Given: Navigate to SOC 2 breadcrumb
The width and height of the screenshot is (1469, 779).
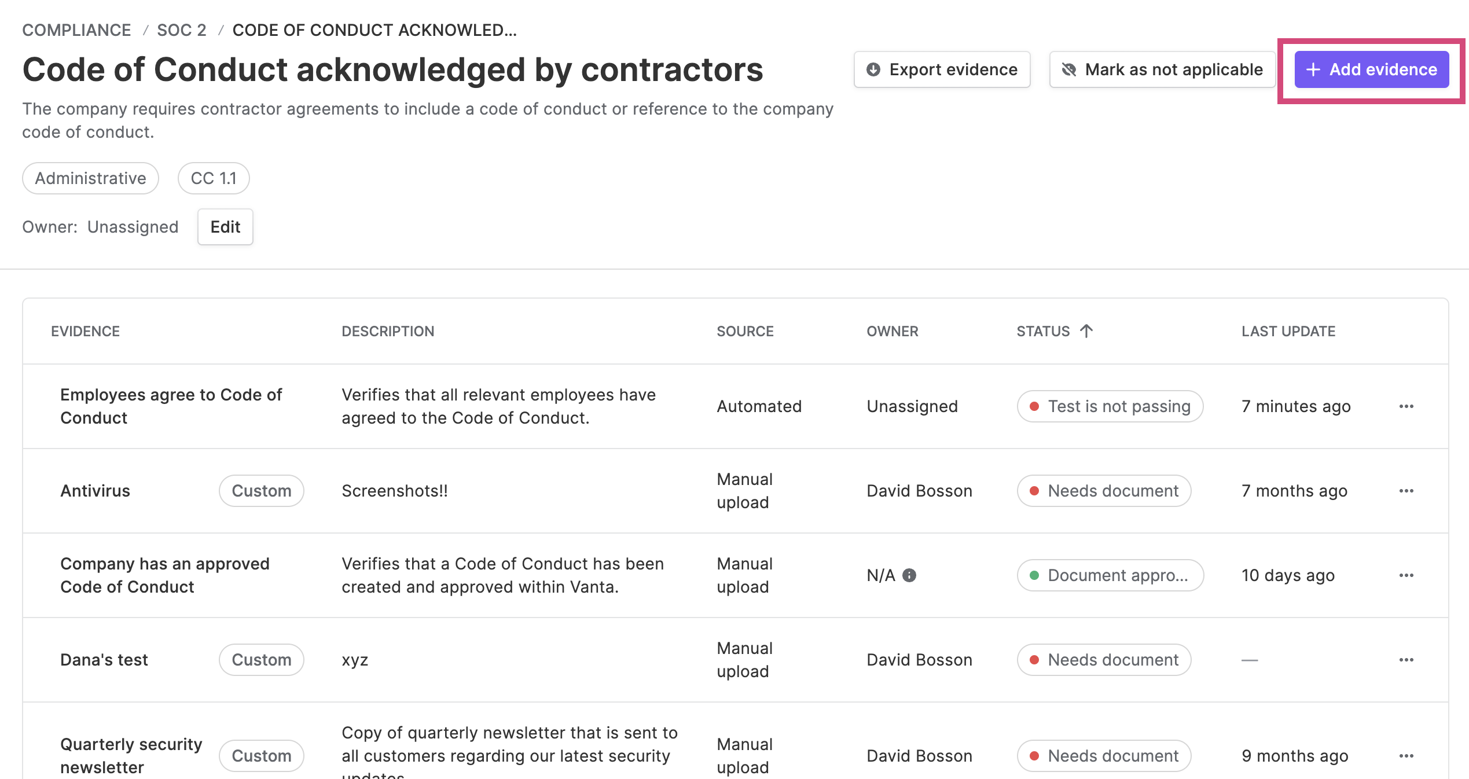Looking at the screenshot, I should (x=182, y=30).
